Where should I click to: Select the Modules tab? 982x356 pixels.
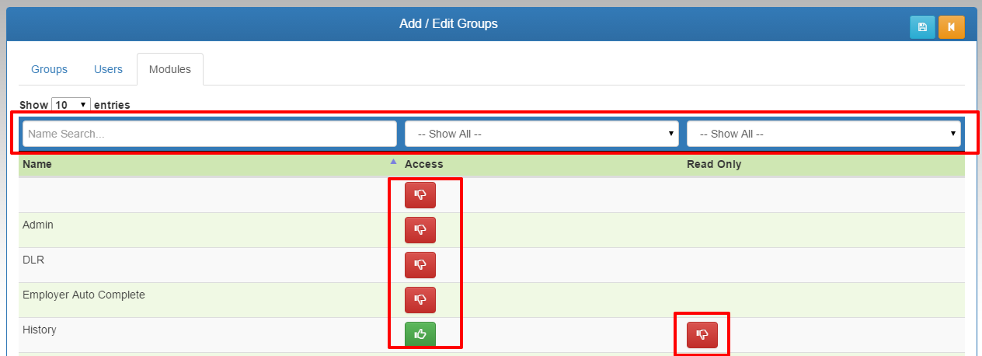[x=169, y=69]
